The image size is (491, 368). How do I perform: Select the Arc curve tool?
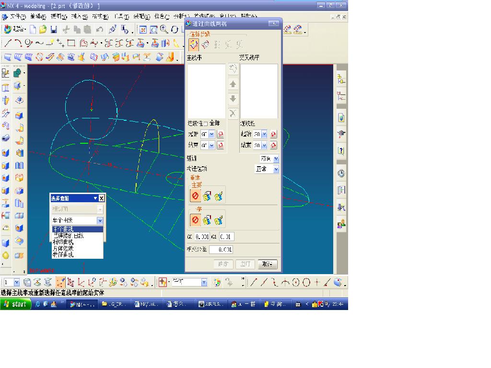tap(18, 43)
